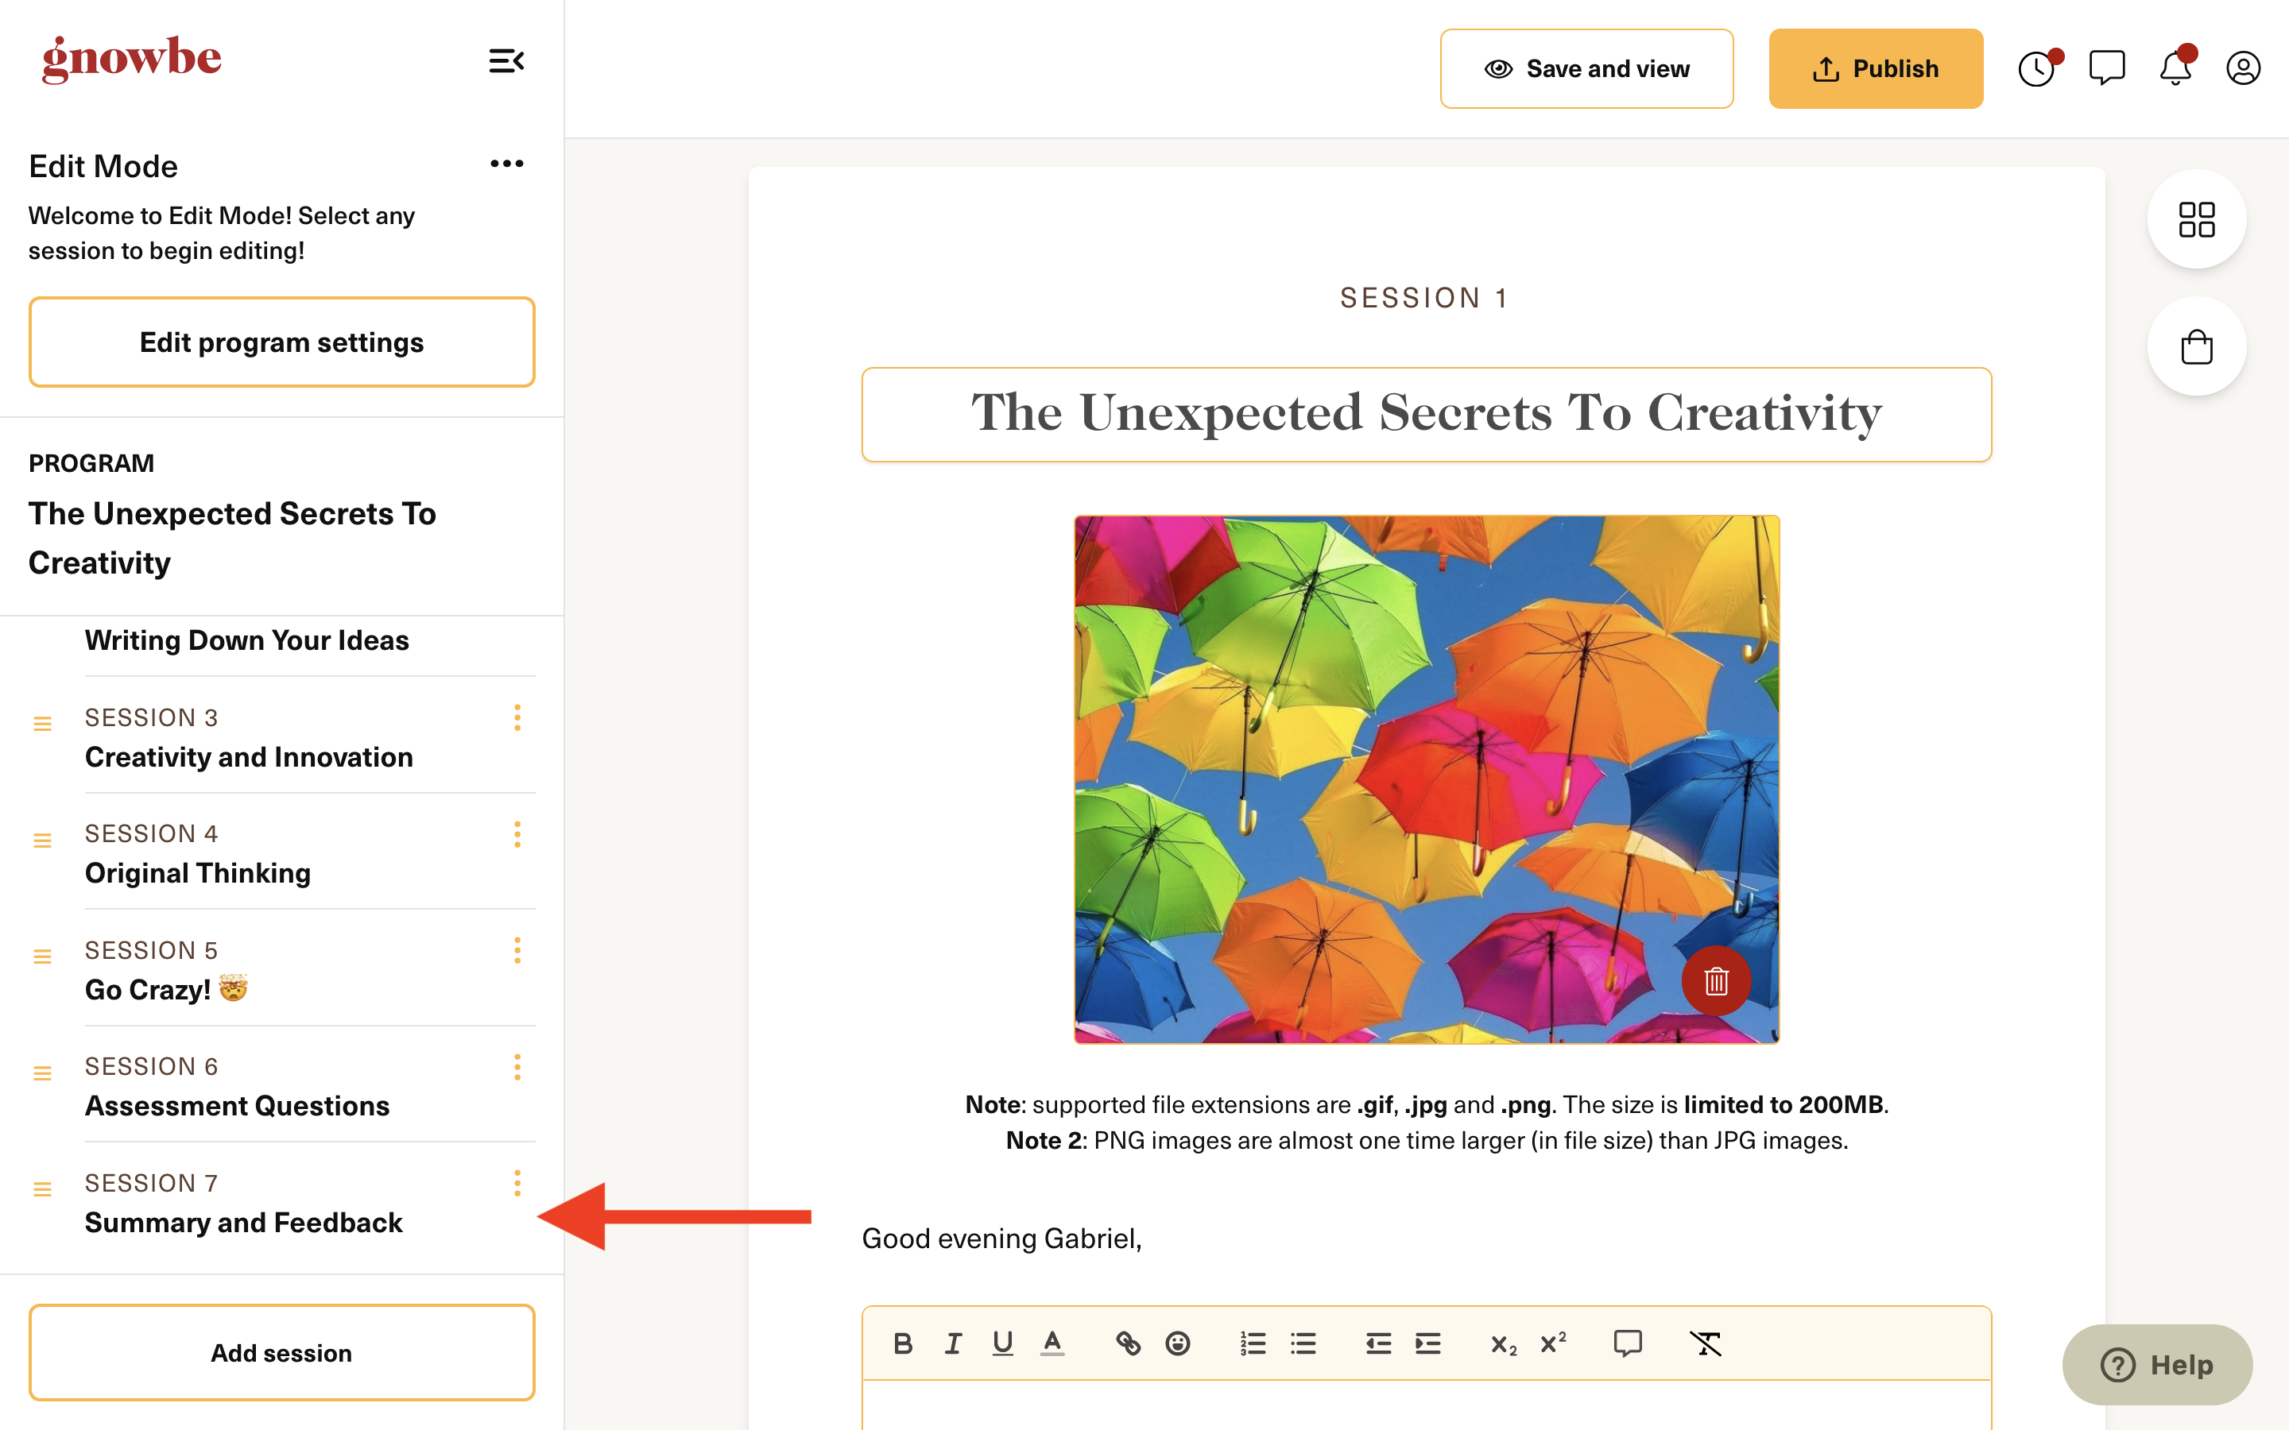Screen dimensions: 2289x1430
Task: Grab the Session 5 reorder handle
Action: pos(43,957)
